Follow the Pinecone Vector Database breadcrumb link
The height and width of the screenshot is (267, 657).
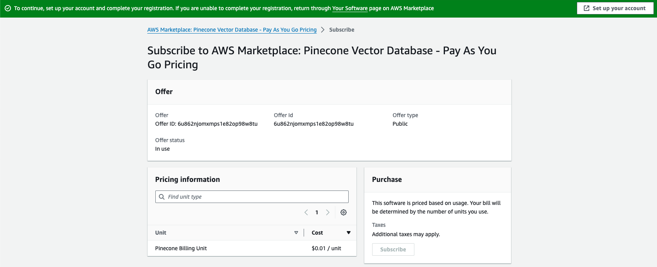(x=232, y=30)
